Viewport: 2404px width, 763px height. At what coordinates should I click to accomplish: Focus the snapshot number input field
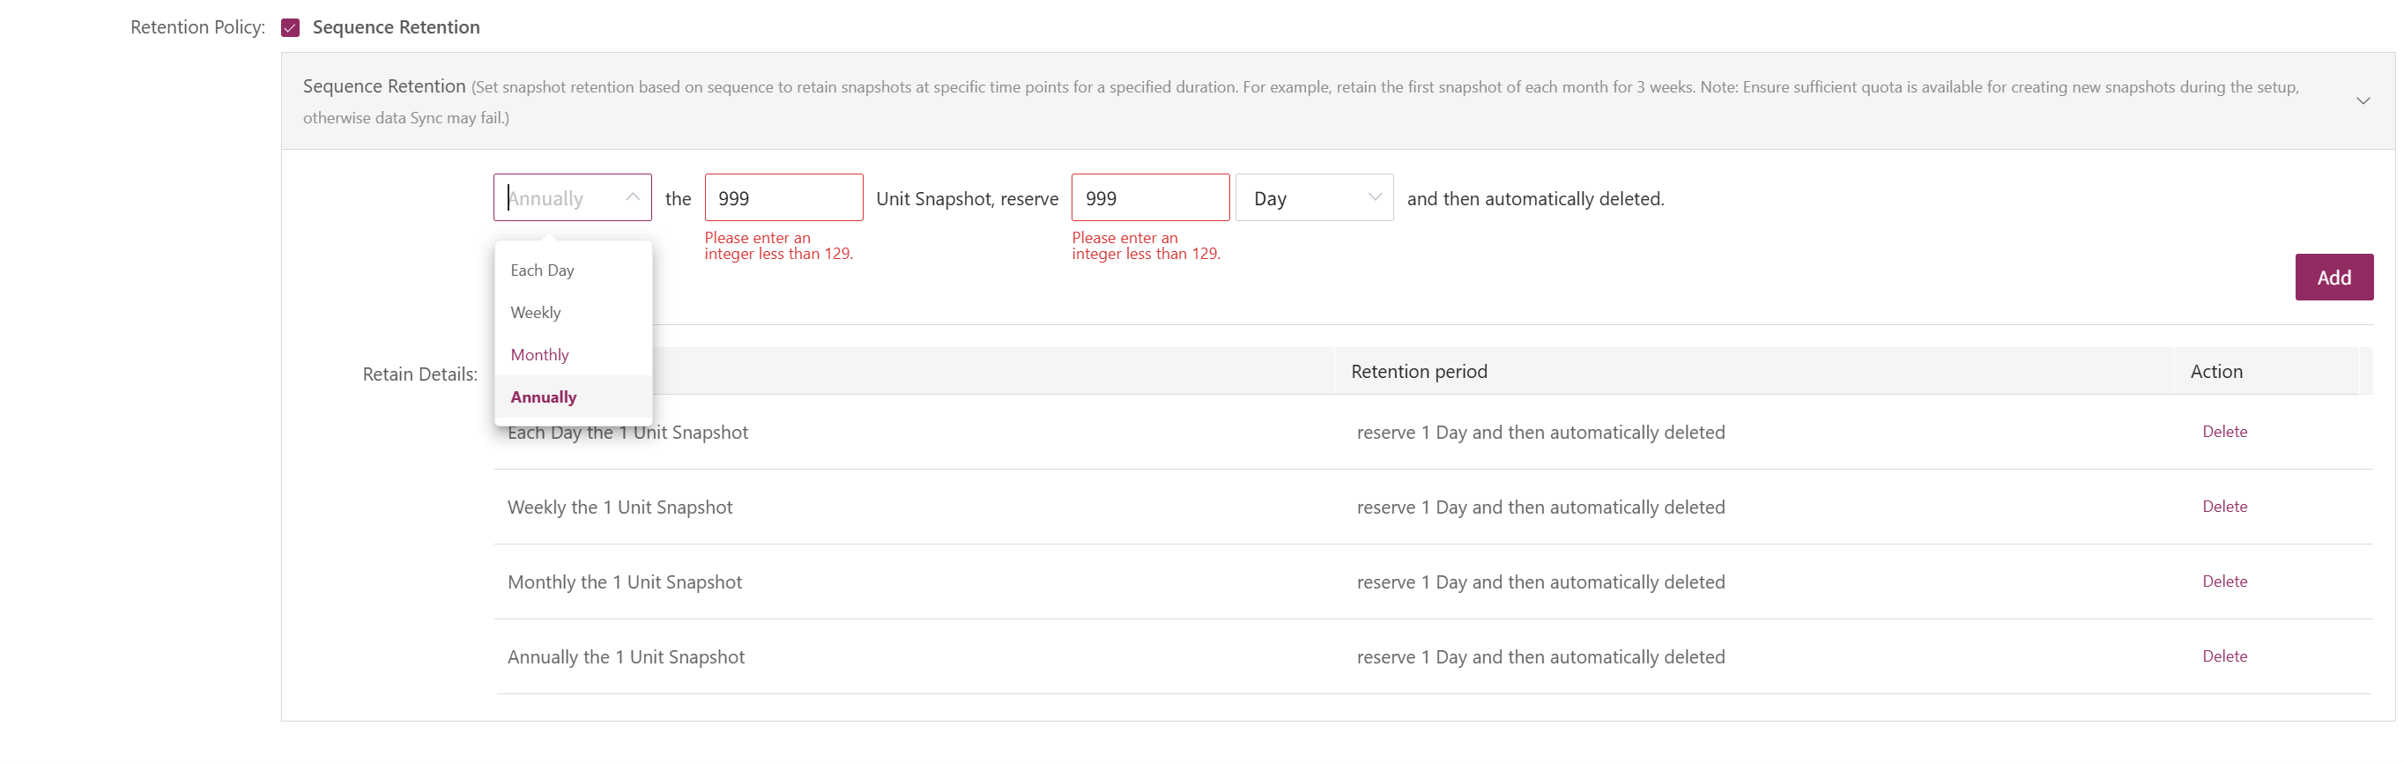pyautogui.click(x=783, y=197)
